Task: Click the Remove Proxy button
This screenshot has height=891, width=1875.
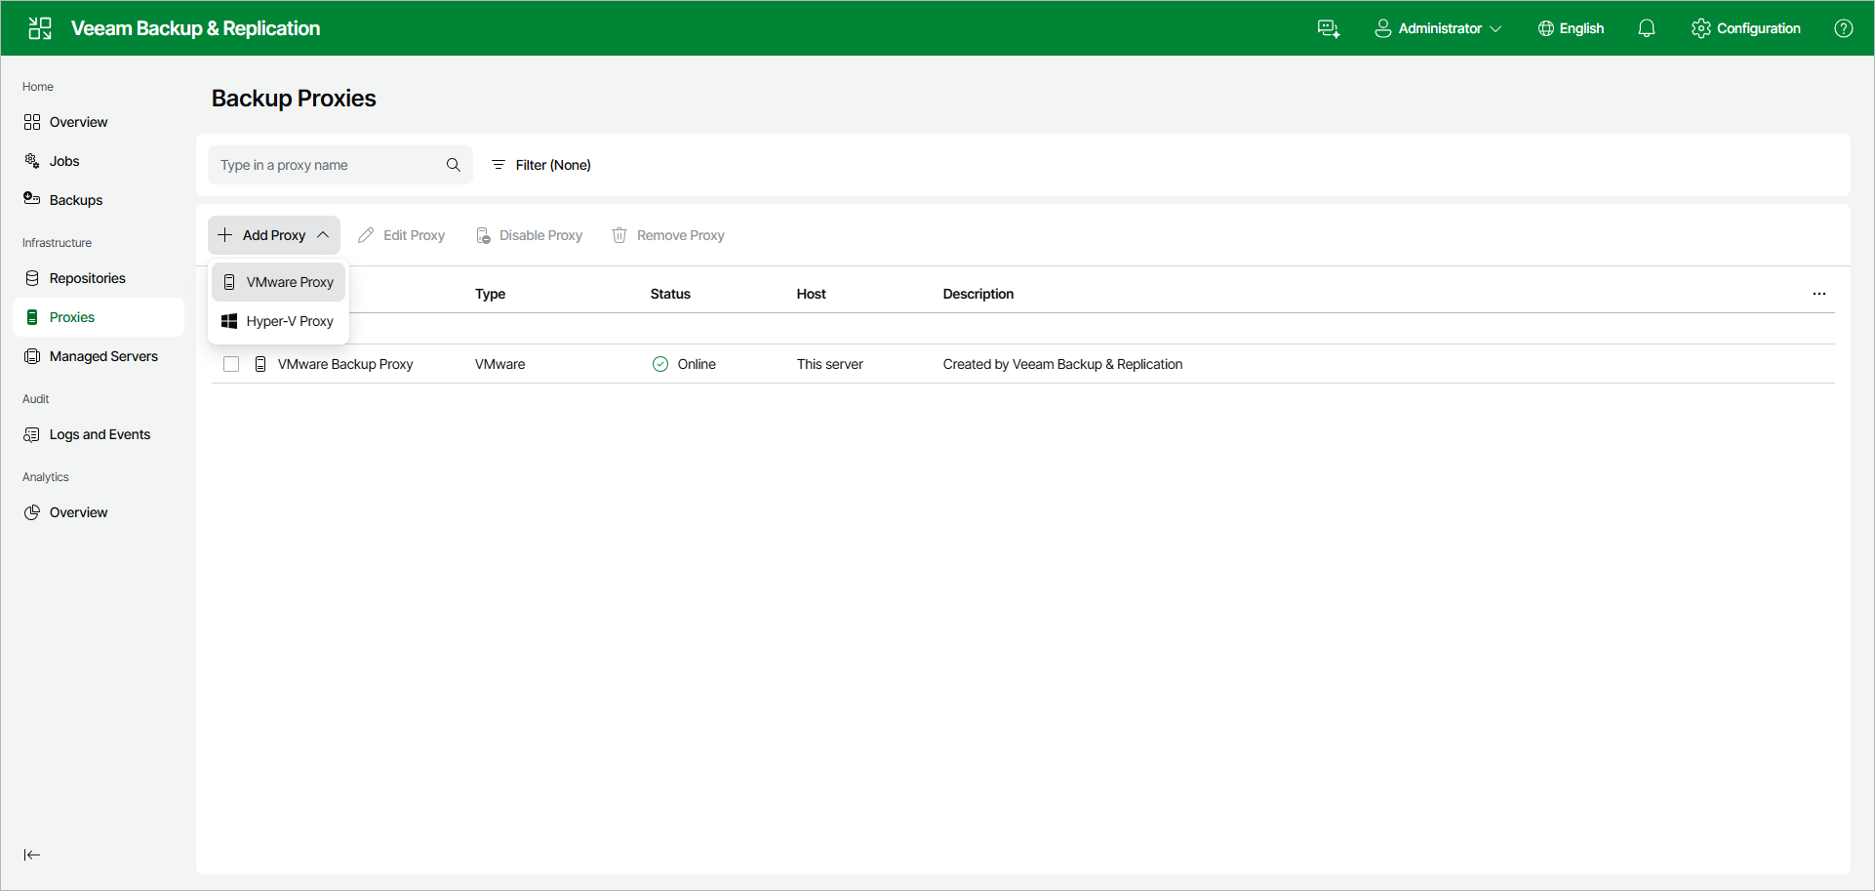Action: (668, 235)
